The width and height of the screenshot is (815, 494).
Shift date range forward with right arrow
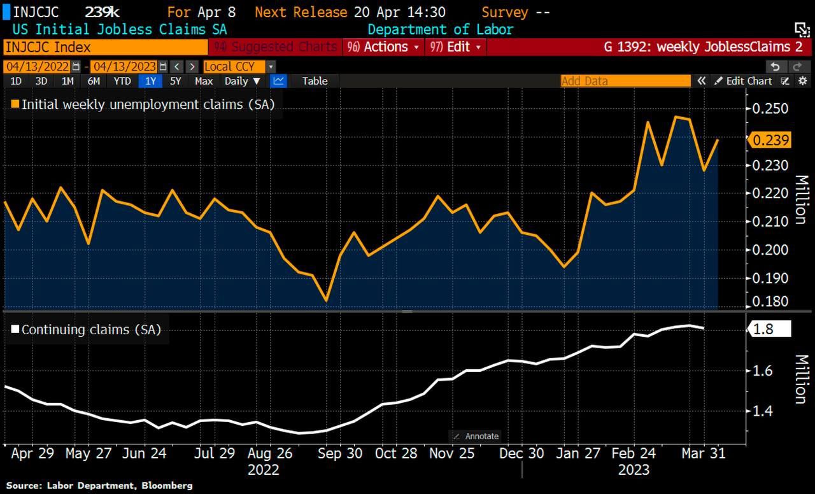click(x=191, y=67)
